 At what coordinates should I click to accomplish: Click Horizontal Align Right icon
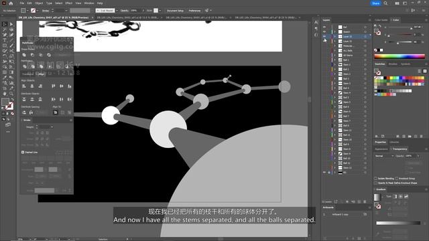click(40, 86)
